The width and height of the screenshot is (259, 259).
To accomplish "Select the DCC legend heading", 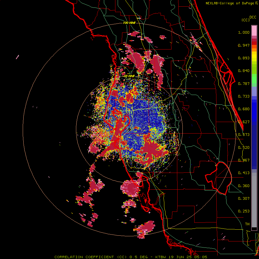I will click(x=253, y=17).
